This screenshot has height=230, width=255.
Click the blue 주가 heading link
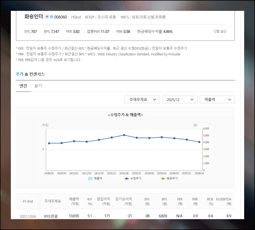20,74
